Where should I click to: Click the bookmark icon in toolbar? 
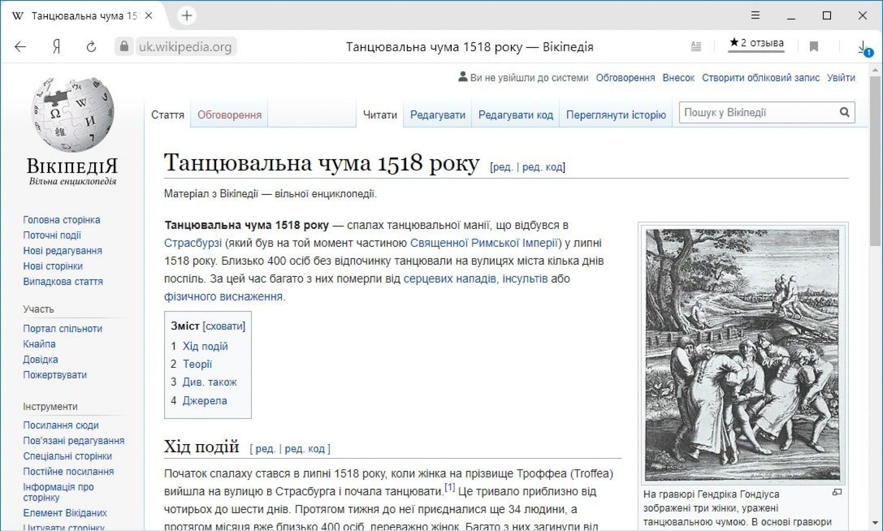click(x=814, y=46)
